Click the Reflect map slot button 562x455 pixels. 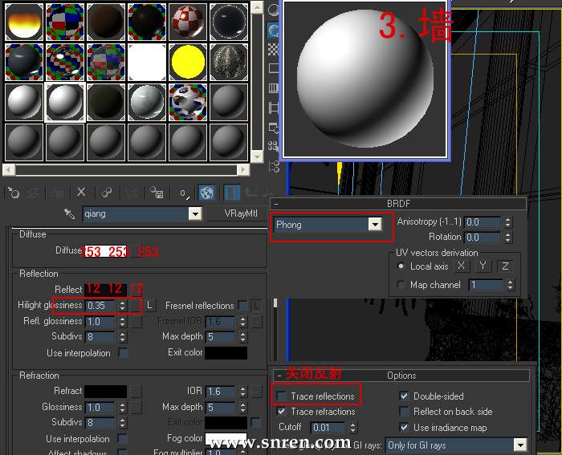(136, 289)
